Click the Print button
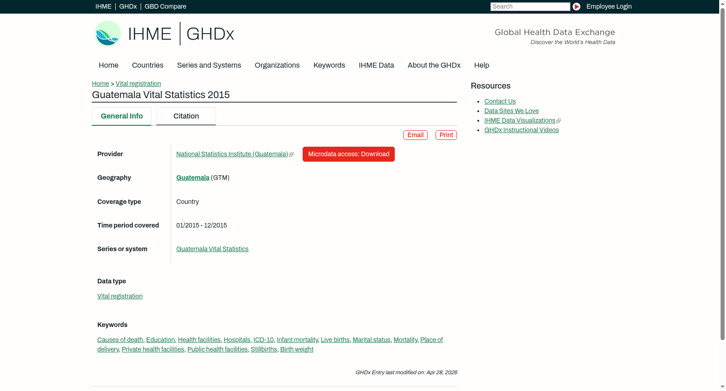The width and height of the screenshot is (726, 391). coord(446,135)
